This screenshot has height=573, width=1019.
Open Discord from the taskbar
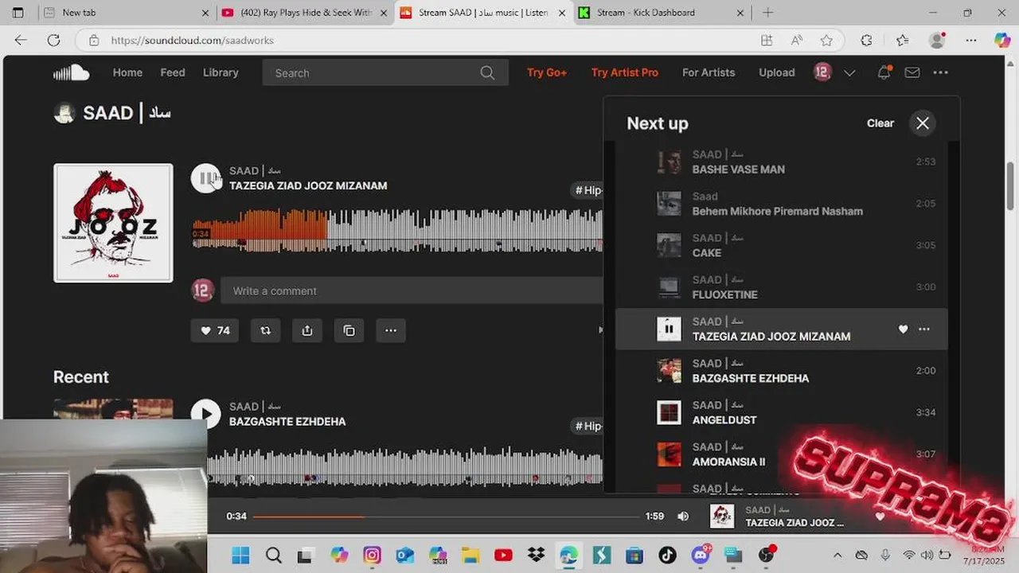click(x=701, y=555)
